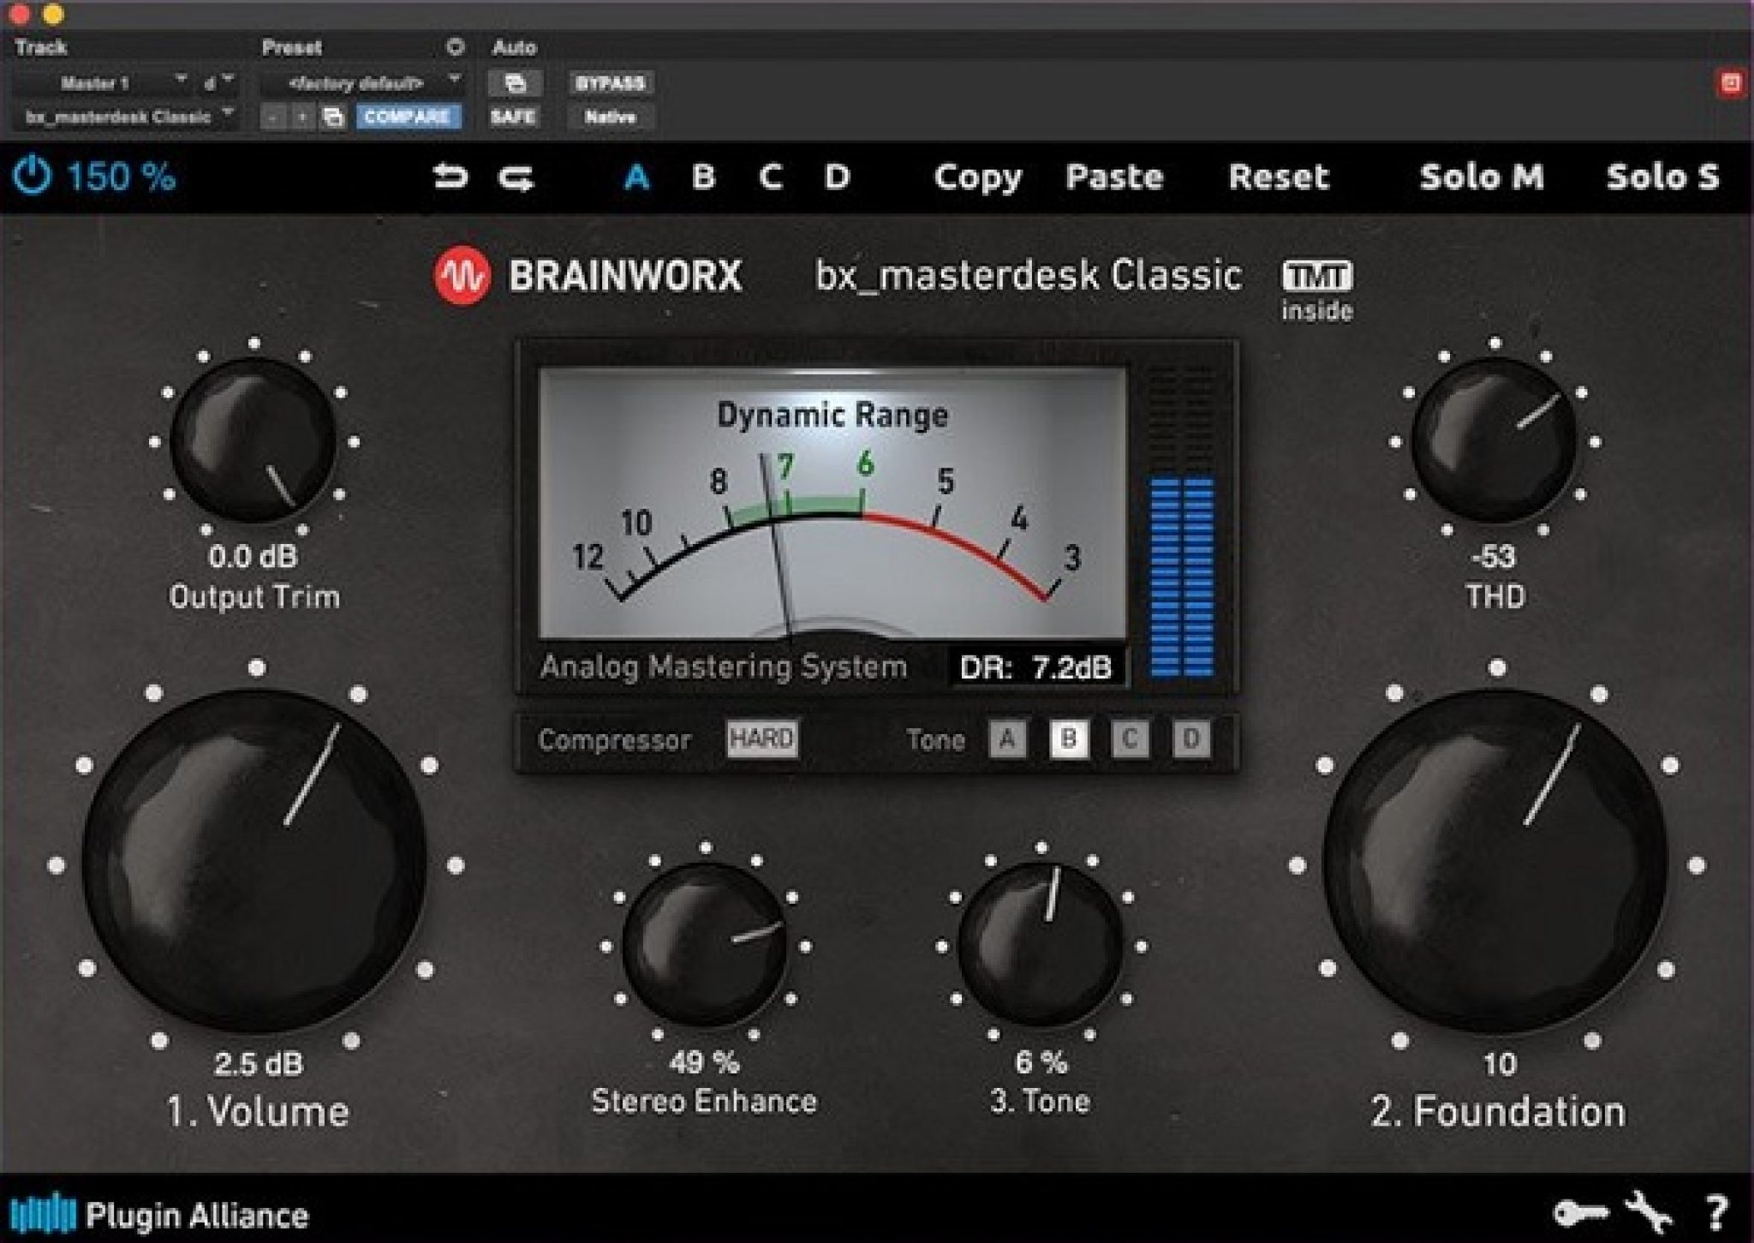This screenshot has width=1754, height=1243.
Task: Switch to settings slot A
Action: [x=636, y=177]
